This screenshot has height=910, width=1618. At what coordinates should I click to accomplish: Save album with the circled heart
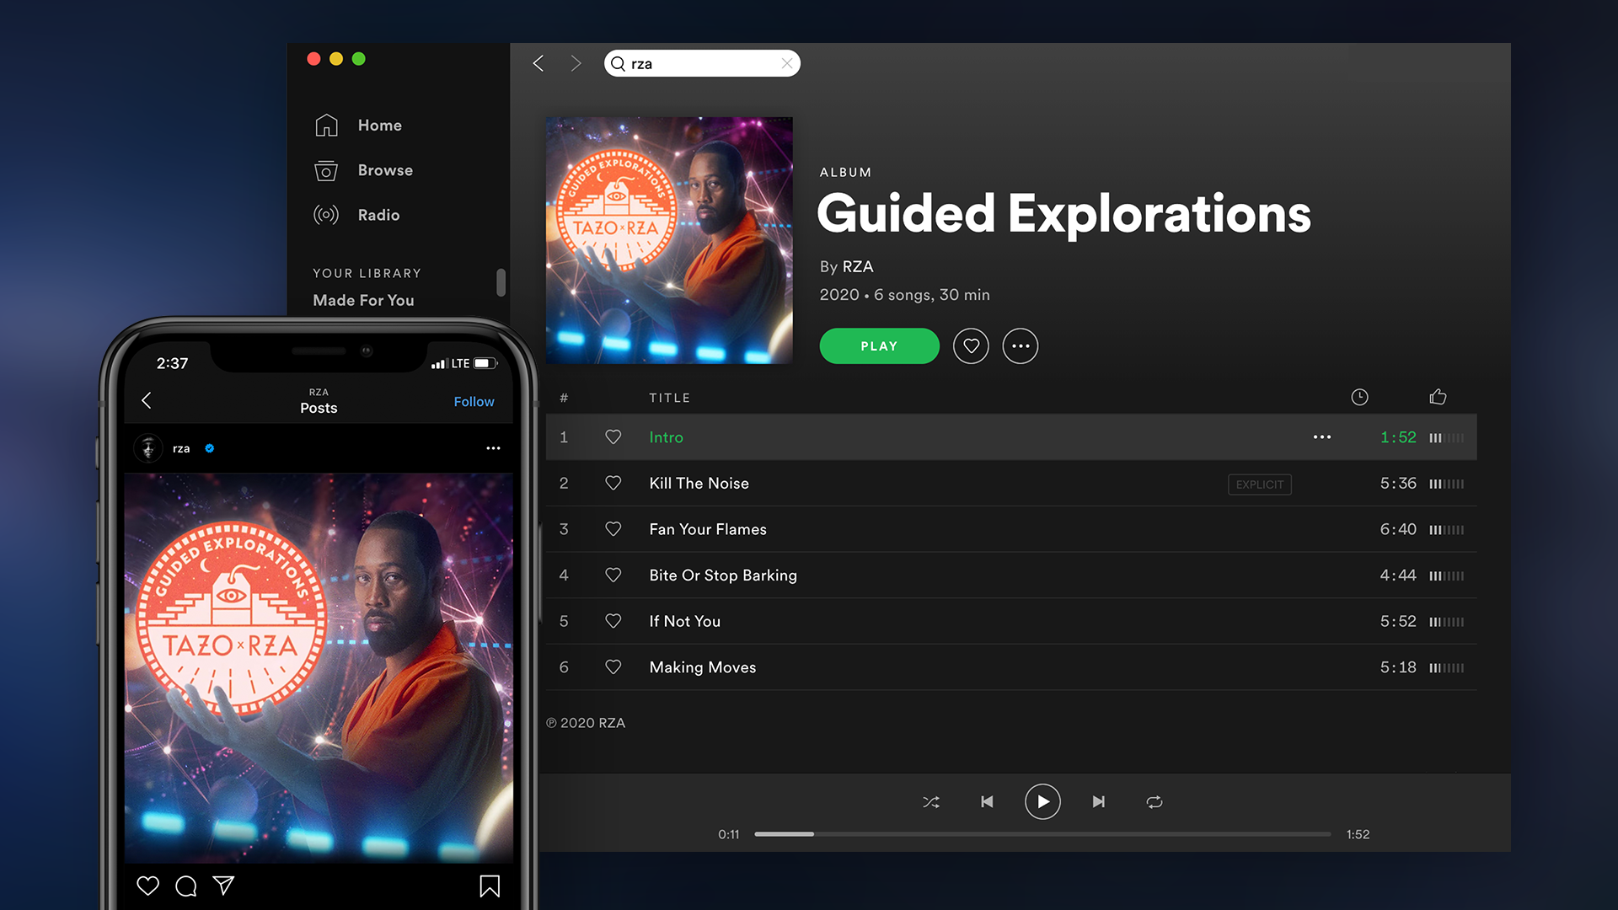[971, 346]
